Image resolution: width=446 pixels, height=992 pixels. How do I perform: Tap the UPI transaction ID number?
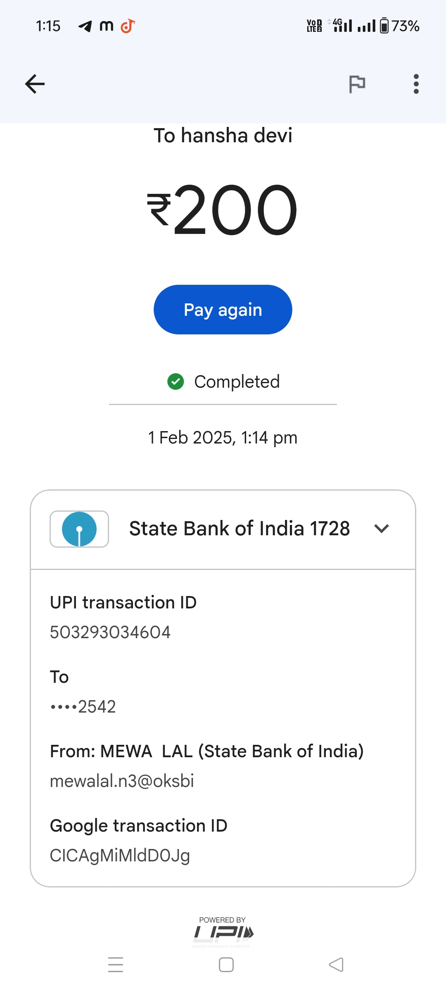pos(110,632)
